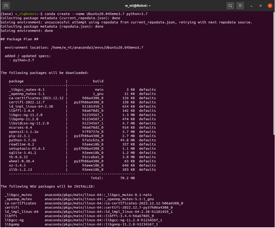The height and width of the screenshot is (228, 275).
Task: Open a new terminal tab with the title bar icon
Action: click(6, 6)
